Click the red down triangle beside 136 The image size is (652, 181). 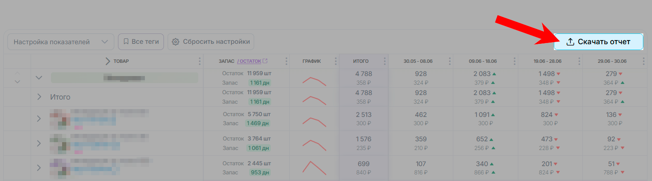point(620,115)
